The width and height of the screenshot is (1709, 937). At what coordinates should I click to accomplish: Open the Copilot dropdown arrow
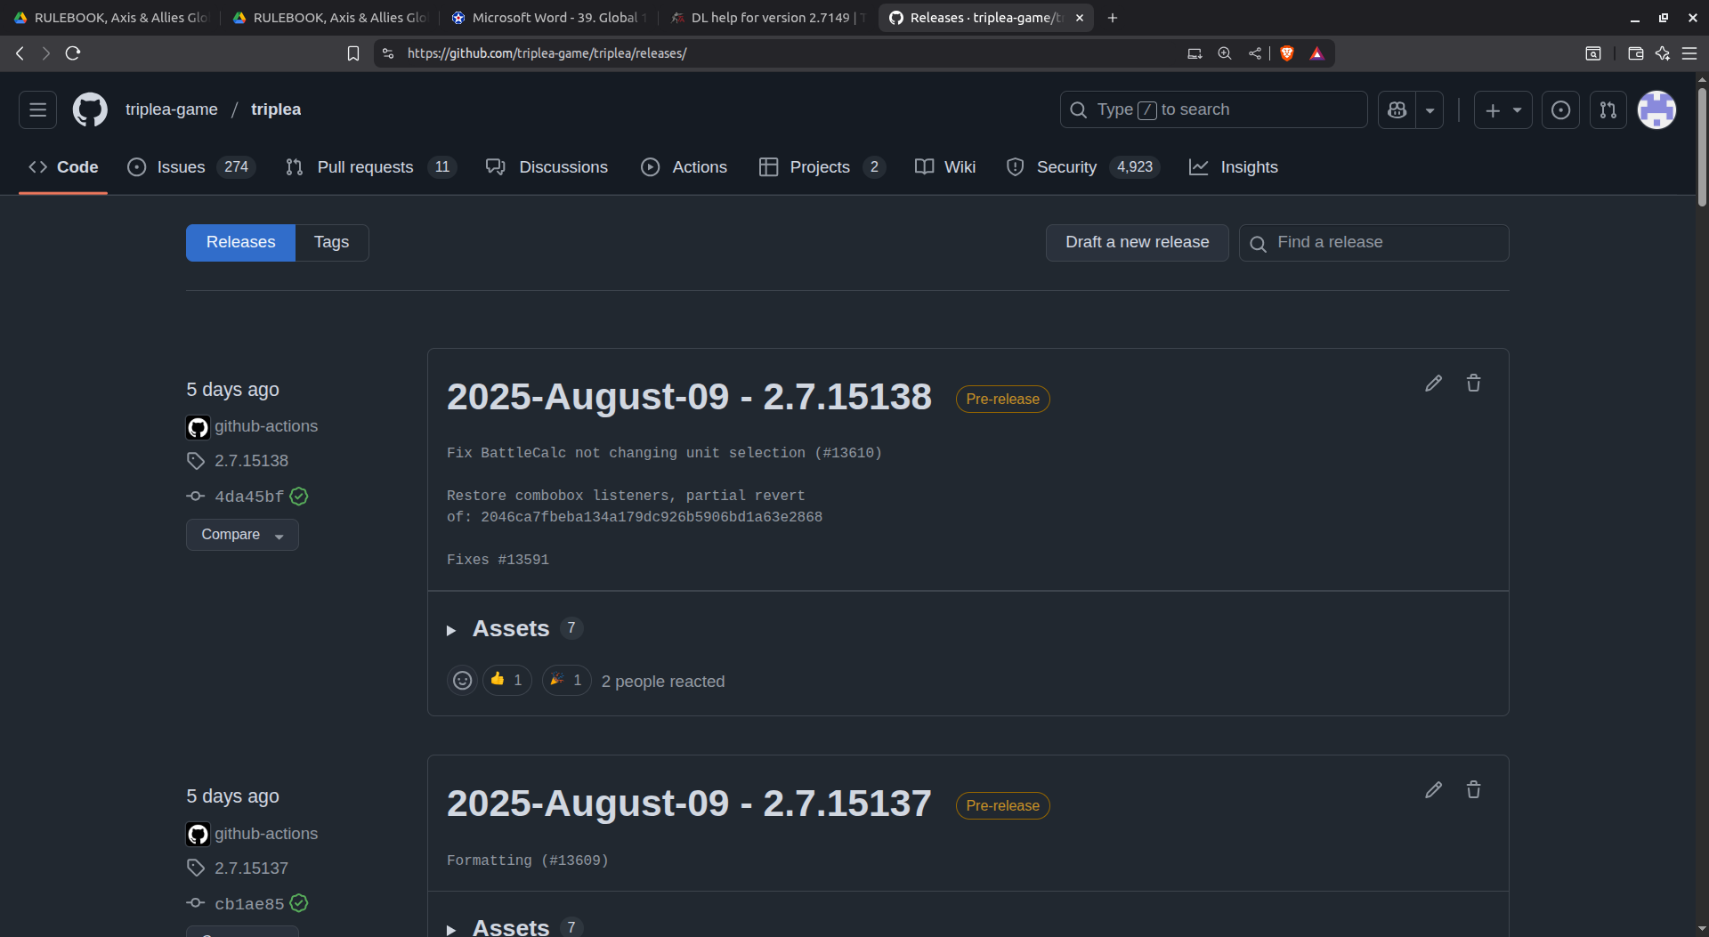[x=1430, y=109]
